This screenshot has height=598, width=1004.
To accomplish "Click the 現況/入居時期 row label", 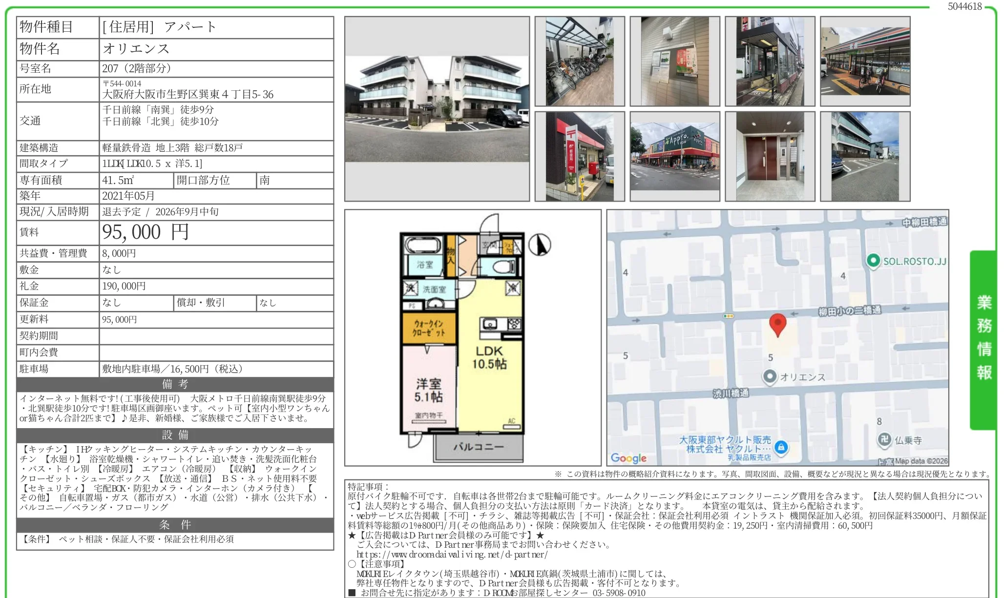I will pyautogui.click(x=54, y=212).
